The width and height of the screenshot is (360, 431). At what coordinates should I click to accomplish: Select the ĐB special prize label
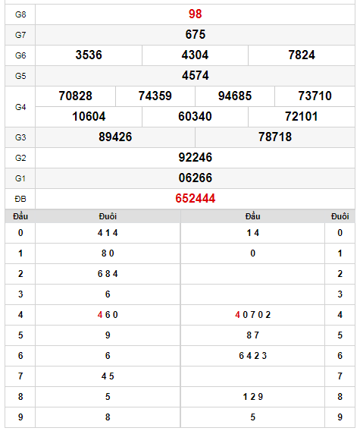tap(20, 199)
